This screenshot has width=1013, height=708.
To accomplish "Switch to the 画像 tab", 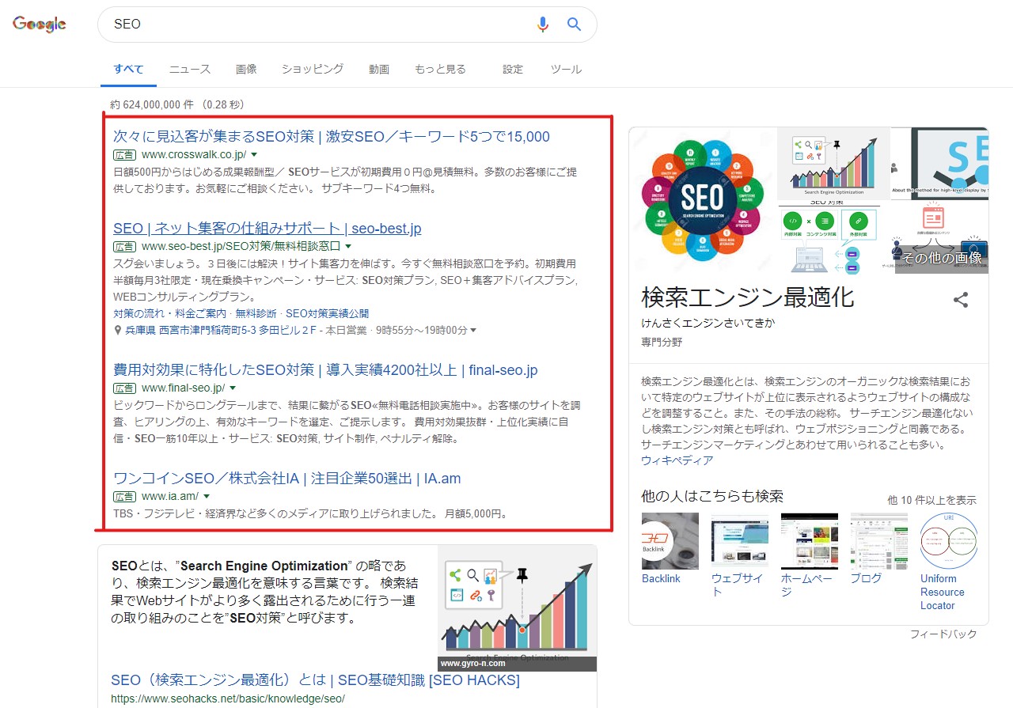I will point(246,69).
